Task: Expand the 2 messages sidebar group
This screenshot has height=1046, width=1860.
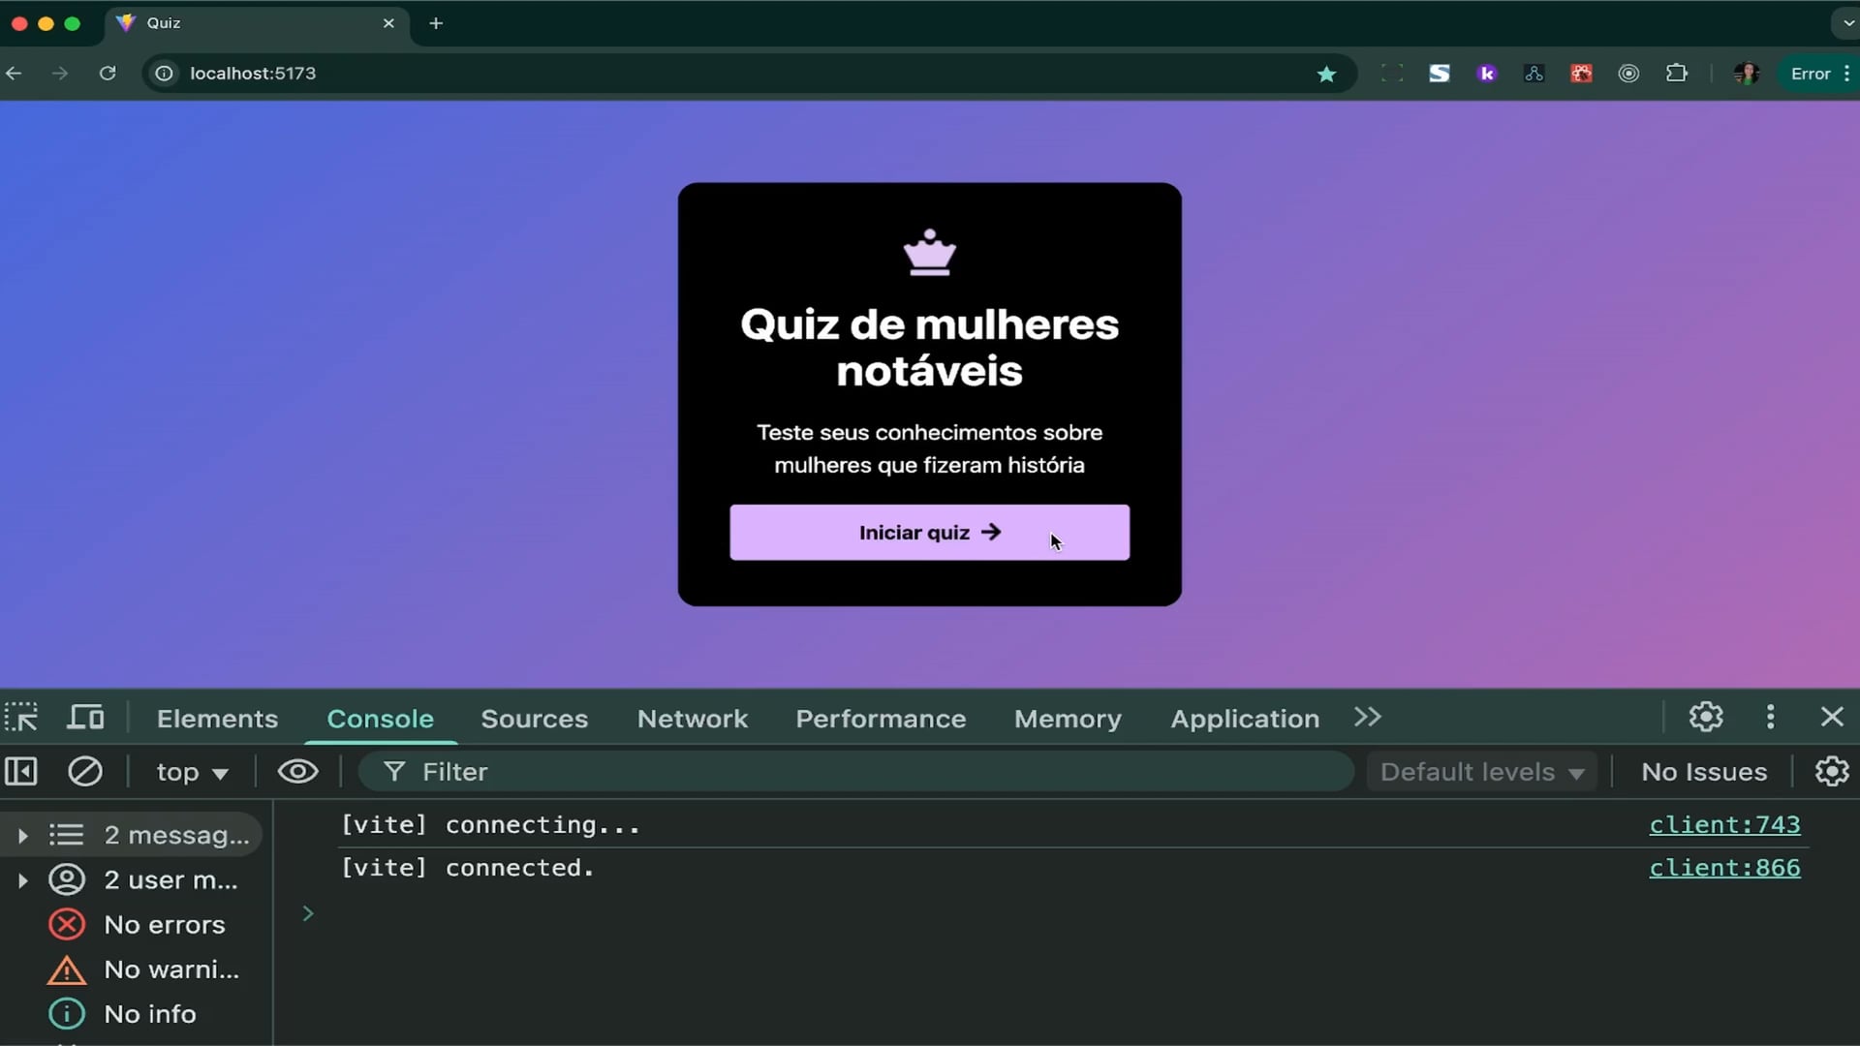Action: (23, 835)
